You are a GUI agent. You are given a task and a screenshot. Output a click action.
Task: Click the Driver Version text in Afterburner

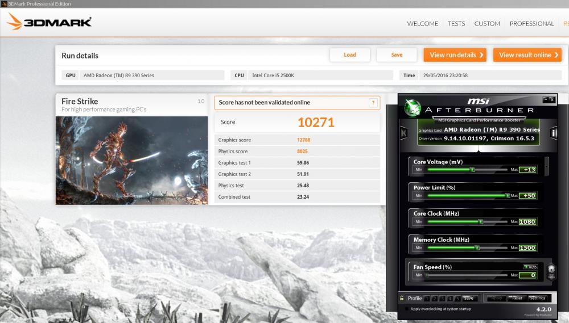coord(476,139)
